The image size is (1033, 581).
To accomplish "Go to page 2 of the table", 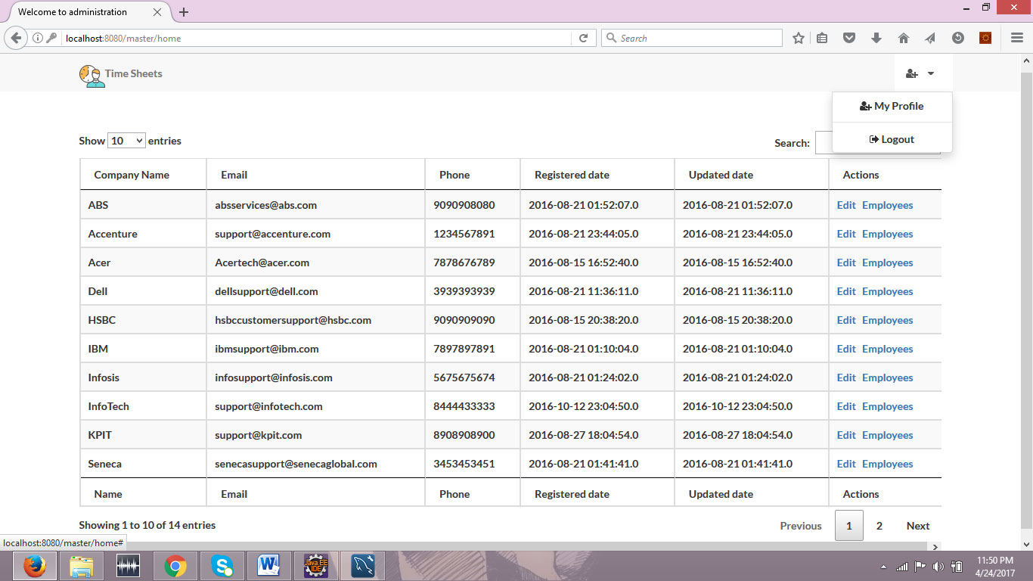I will pyautogui.click(x=879, y=526).
